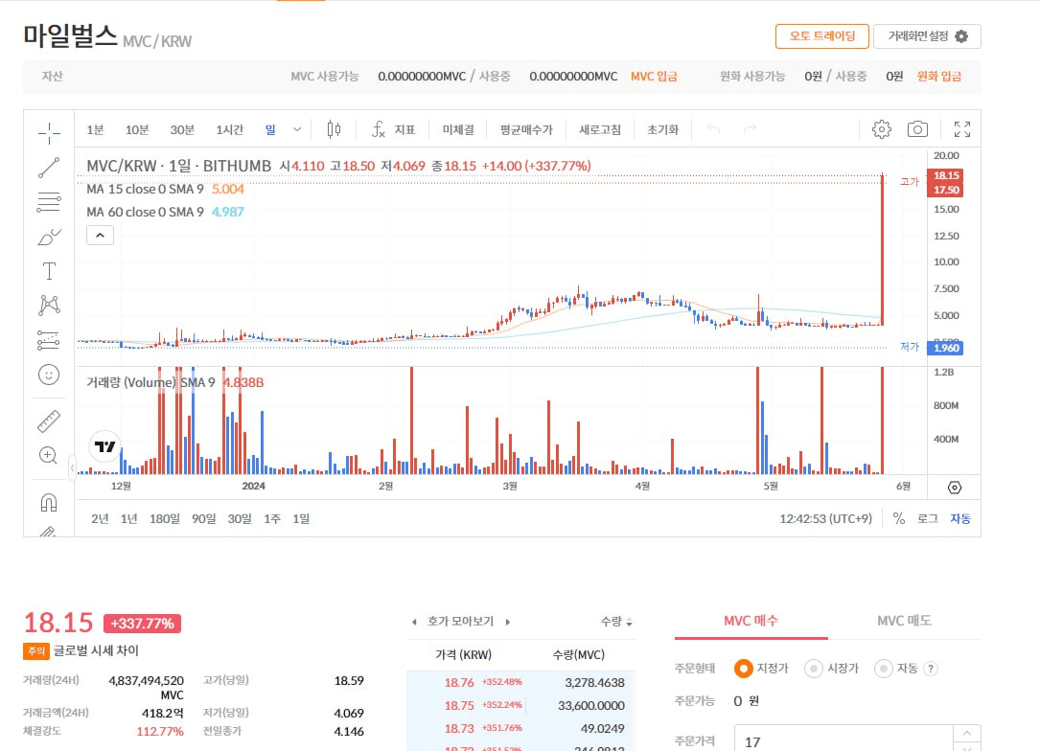Screen dimensions: 1040x751
Task: Show next 호가 모아보기 grouping
Action: click(x=508, y=622)
